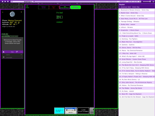
Task: Click the question mark in moon widget
Action: click(21, 12)
